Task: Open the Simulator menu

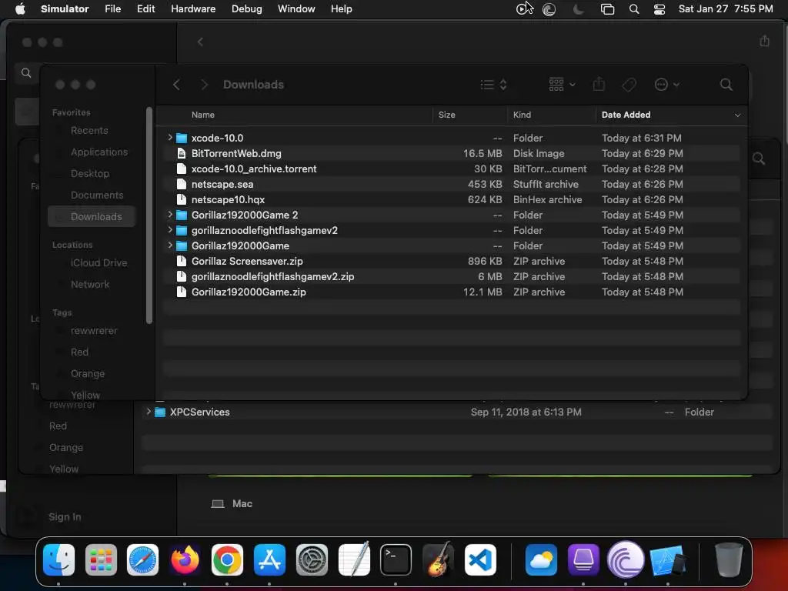Action: pos(65,9)
